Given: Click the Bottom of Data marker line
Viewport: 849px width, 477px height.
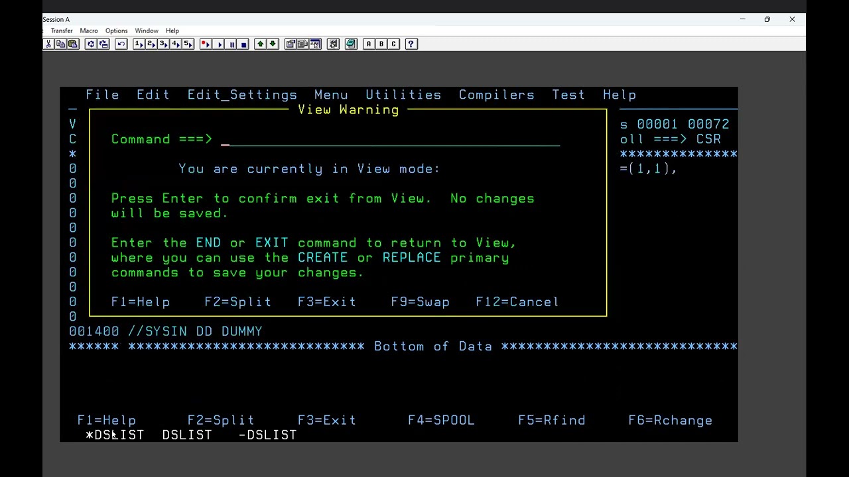Looking at the screenshot, I should coord(403,346).
